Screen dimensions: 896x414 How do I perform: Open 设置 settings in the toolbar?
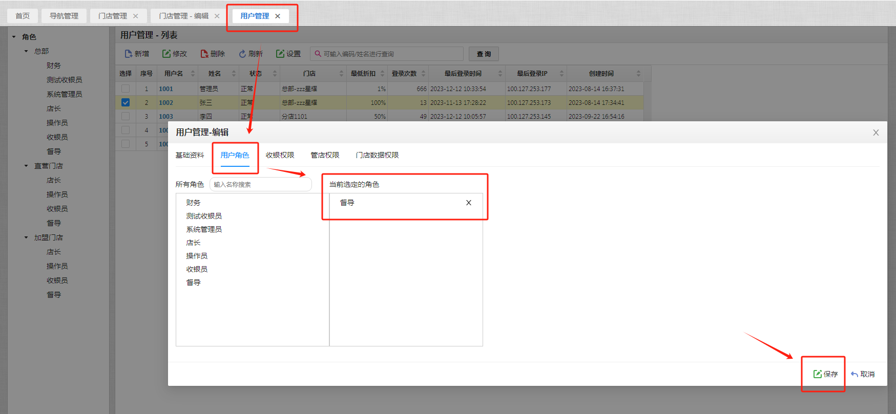[x=288, y=54]
